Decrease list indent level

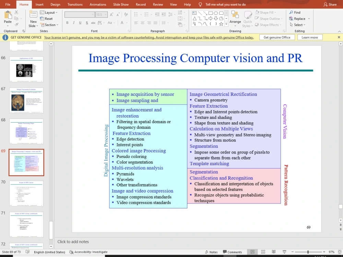pos(157,14)
